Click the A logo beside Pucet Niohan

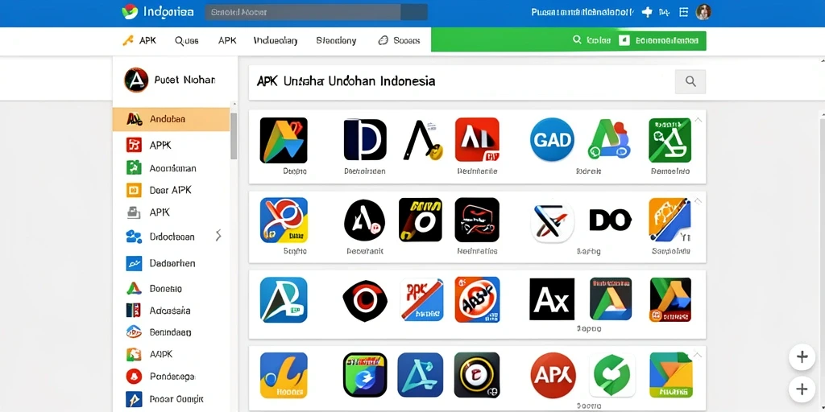pos(135,80)
